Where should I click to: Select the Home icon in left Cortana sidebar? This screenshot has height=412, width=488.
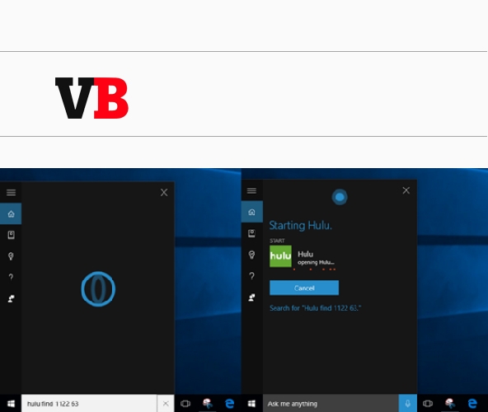tap(11, 213)
